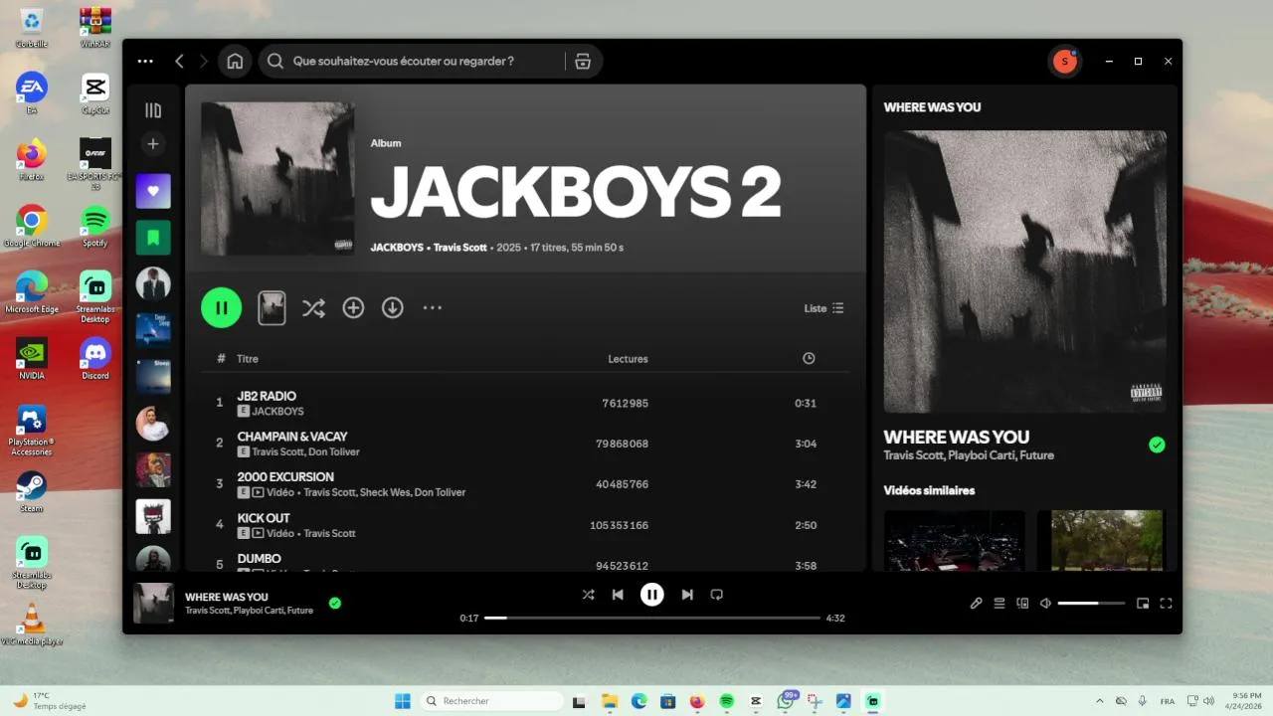The image size is (1273, 716).
Task: Open the user profile avatar 'S'
Action: pyautogui.click(x=1065, y=61)
